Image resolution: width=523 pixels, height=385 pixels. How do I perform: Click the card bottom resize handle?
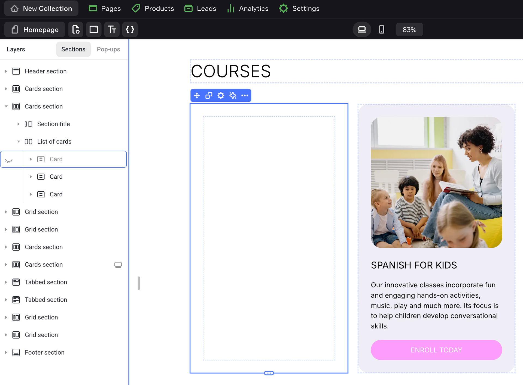[269, 373]
